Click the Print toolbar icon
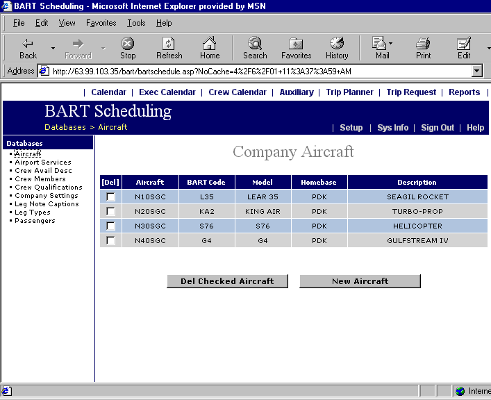Viewport: 491px width, 400px height. tap(423, 44)
